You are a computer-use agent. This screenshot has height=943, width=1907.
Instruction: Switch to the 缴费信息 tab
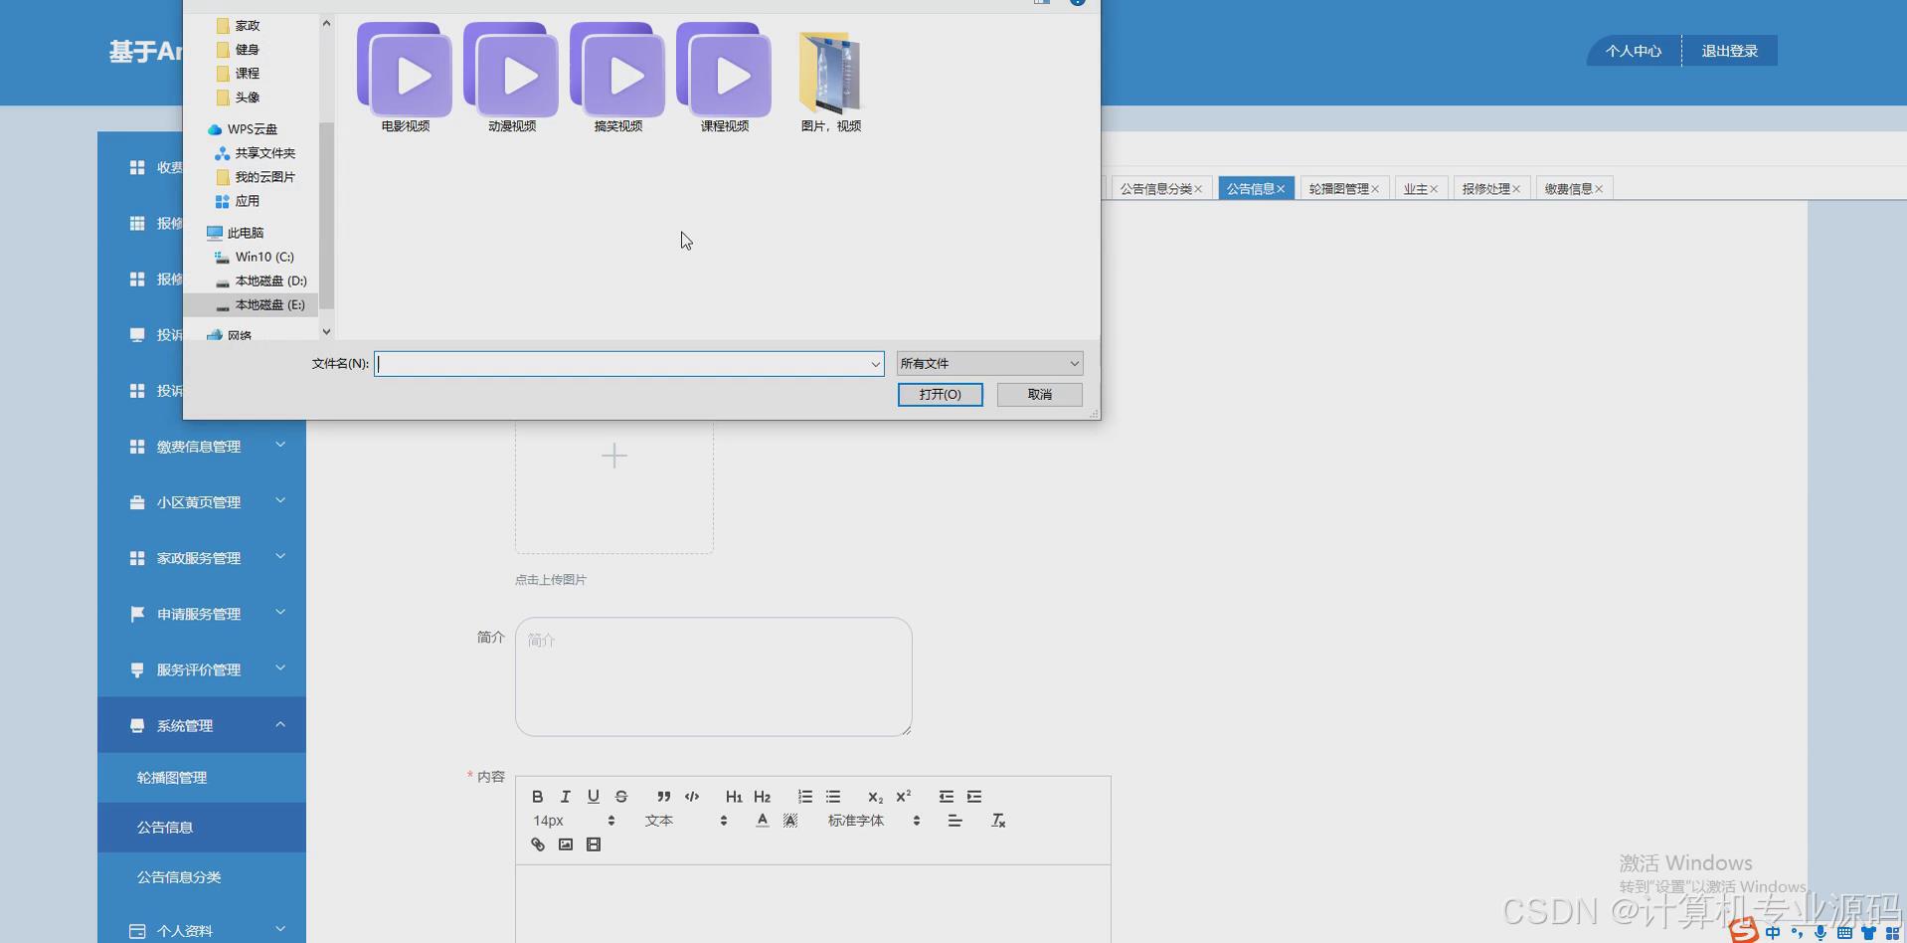coord(1568,189)
